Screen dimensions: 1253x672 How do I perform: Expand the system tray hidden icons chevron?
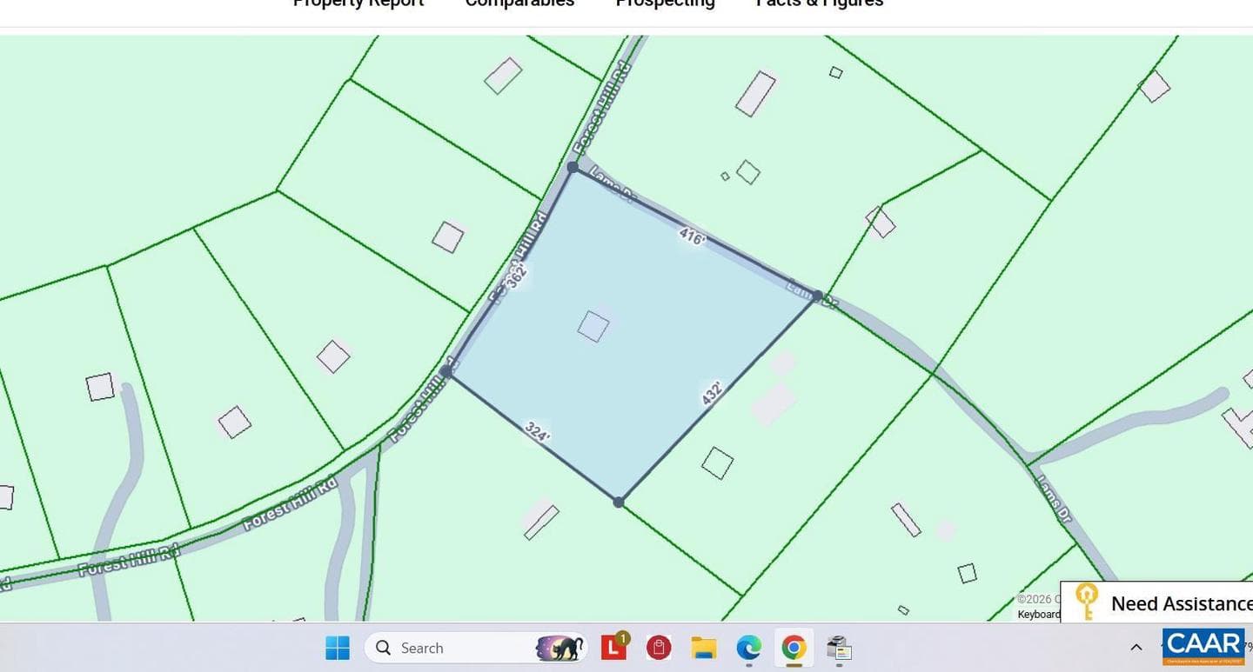(x=1136, y=648)
